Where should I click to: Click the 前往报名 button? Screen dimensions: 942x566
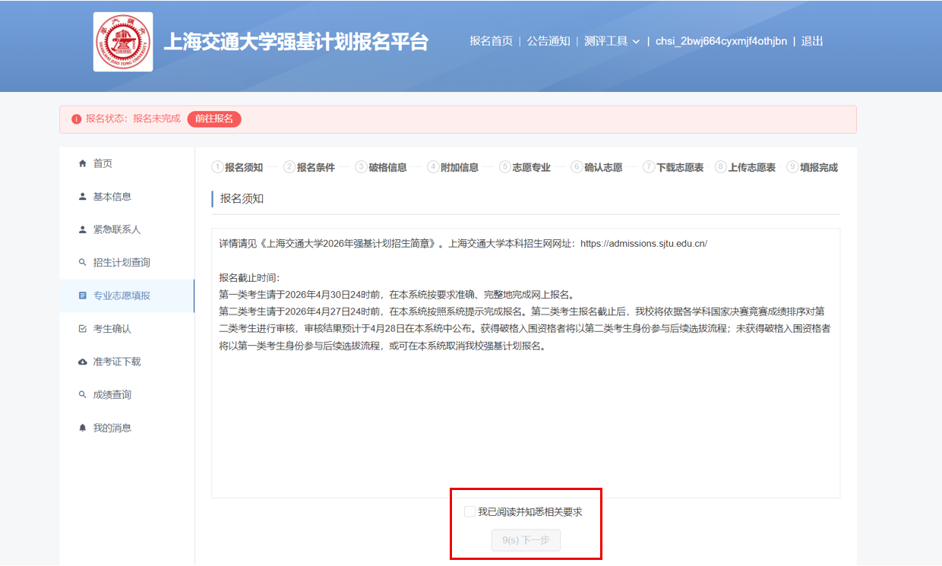pyautogui.click(x=214, y=119)
